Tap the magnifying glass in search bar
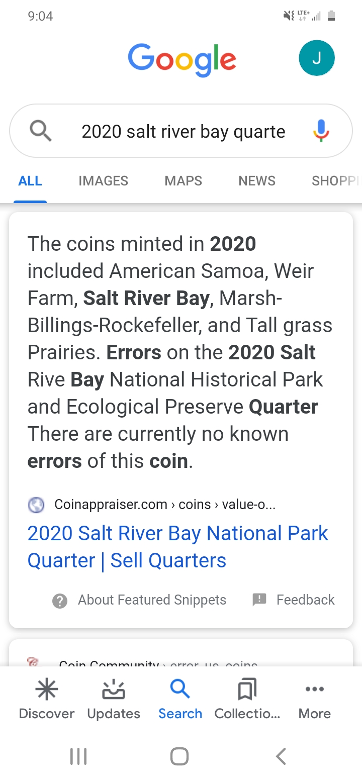Image resolution: width=362 pixels, height=784 pixels. point(41,131)
